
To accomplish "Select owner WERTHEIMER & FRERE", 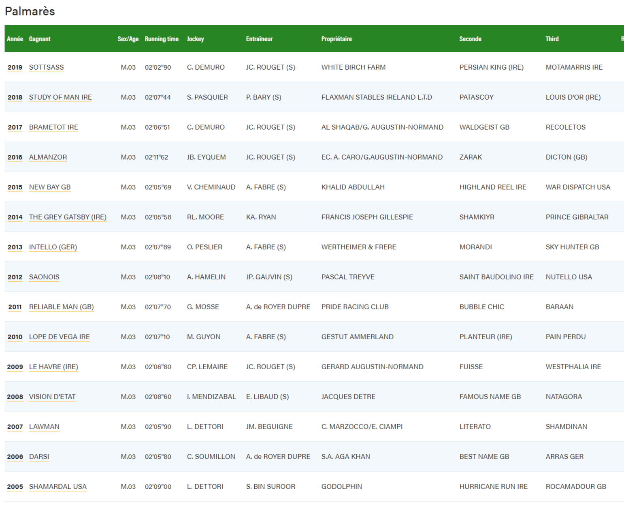I will coord(358,247).
